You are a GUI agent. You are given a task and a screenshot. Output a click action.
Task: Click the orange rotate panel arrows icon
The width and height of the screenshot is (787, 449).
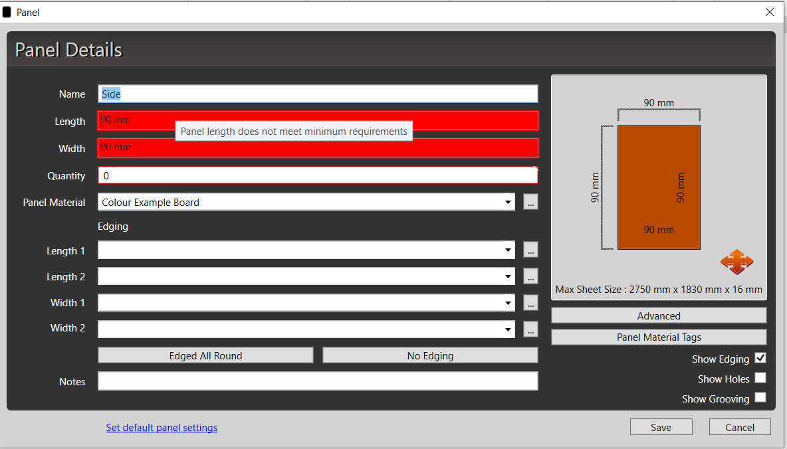point(736,262)
